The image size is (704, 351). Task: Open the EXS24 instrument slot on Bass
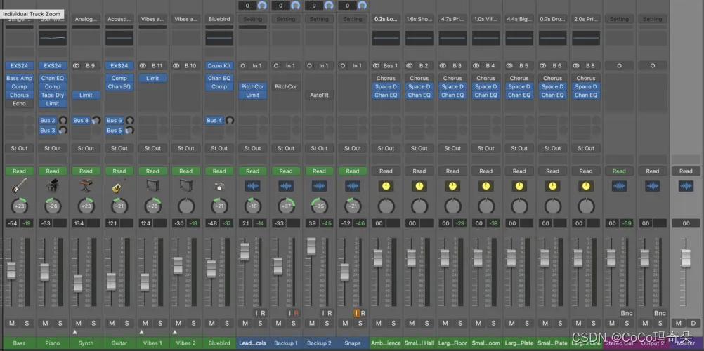coord(19,65)
